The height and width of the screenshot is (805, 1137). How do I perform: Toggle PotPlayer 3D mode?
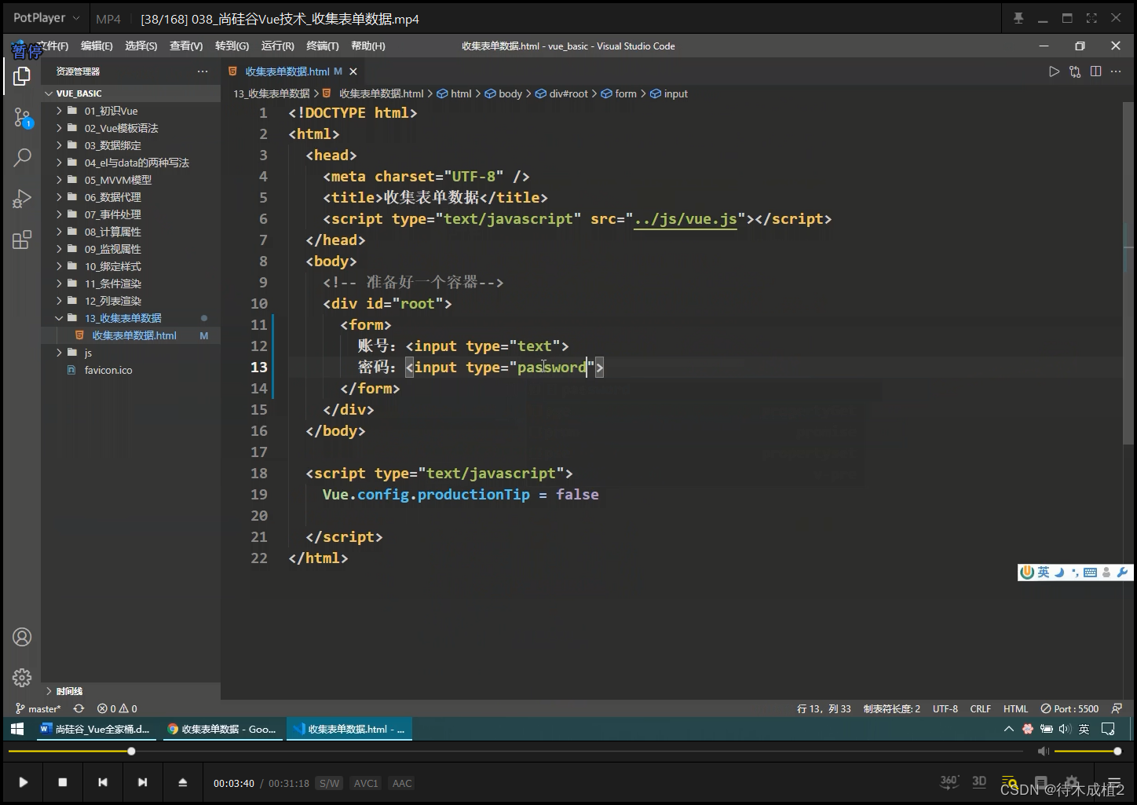[x=979, y=781]
